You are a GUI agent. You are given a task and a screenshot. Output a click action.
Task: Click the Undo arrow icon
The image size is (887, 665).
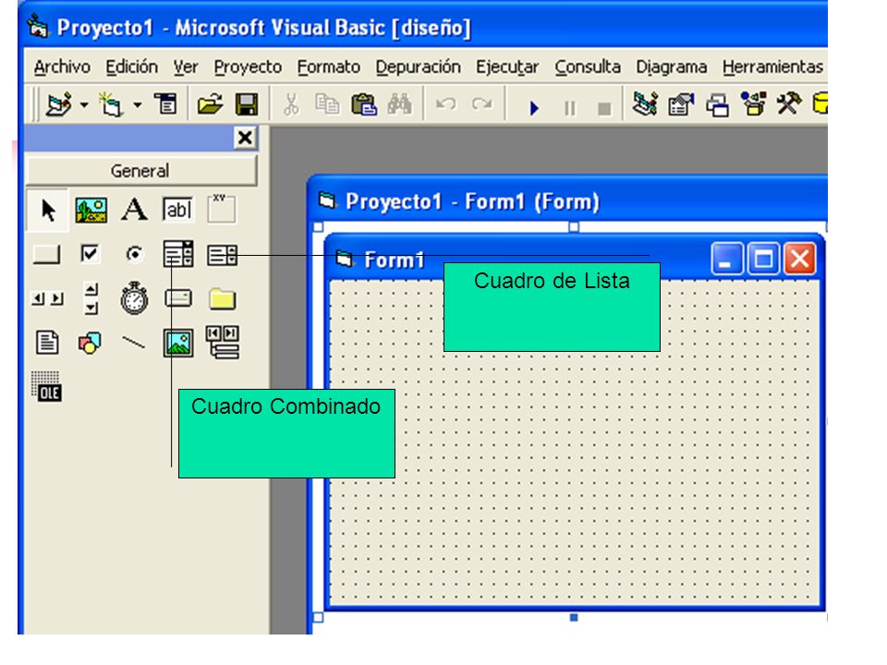(x=445, y=104)
